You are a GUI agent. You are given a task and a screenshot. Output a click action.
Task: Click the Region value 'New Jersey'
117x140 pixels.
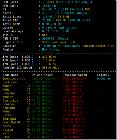tap(51, 49)
